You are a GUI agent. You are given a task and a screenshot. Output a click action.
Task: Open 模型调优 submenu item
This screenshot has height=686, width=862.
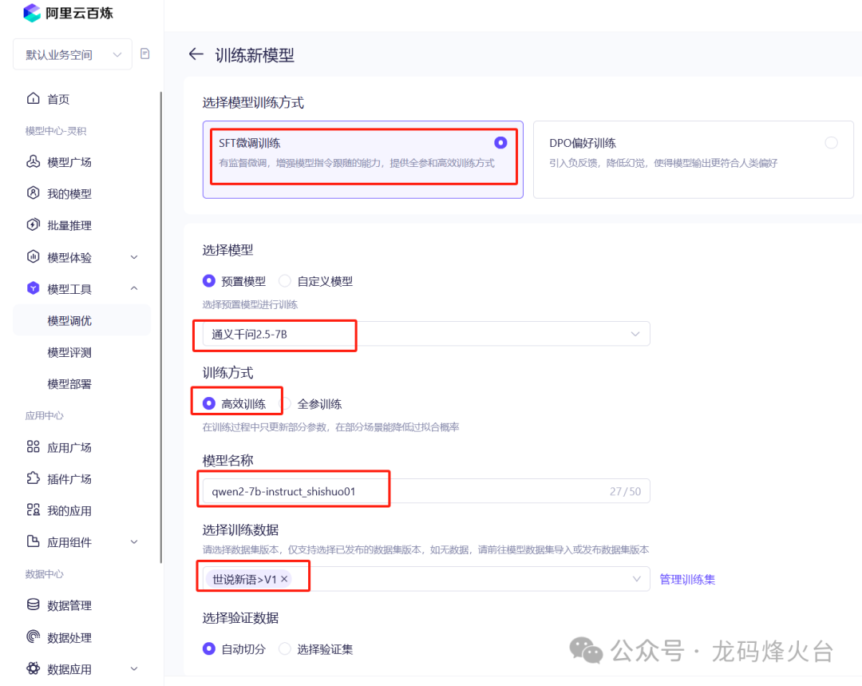[81, 320]
